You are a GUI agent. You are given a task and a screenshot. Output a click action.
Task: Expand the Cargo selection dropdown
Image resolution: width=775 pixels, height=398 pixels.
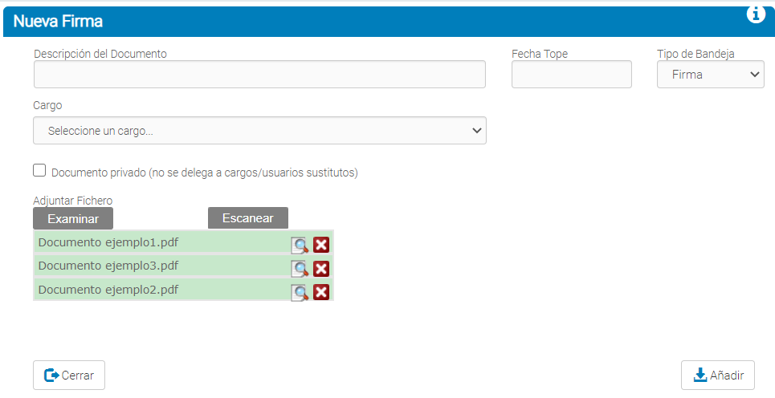tap(259, 131)
